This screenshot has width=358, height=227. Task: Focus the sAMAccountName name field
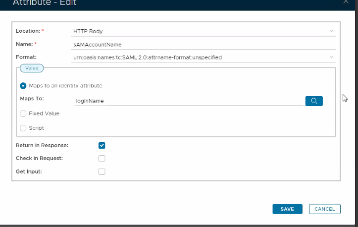(x=198, y=44)
